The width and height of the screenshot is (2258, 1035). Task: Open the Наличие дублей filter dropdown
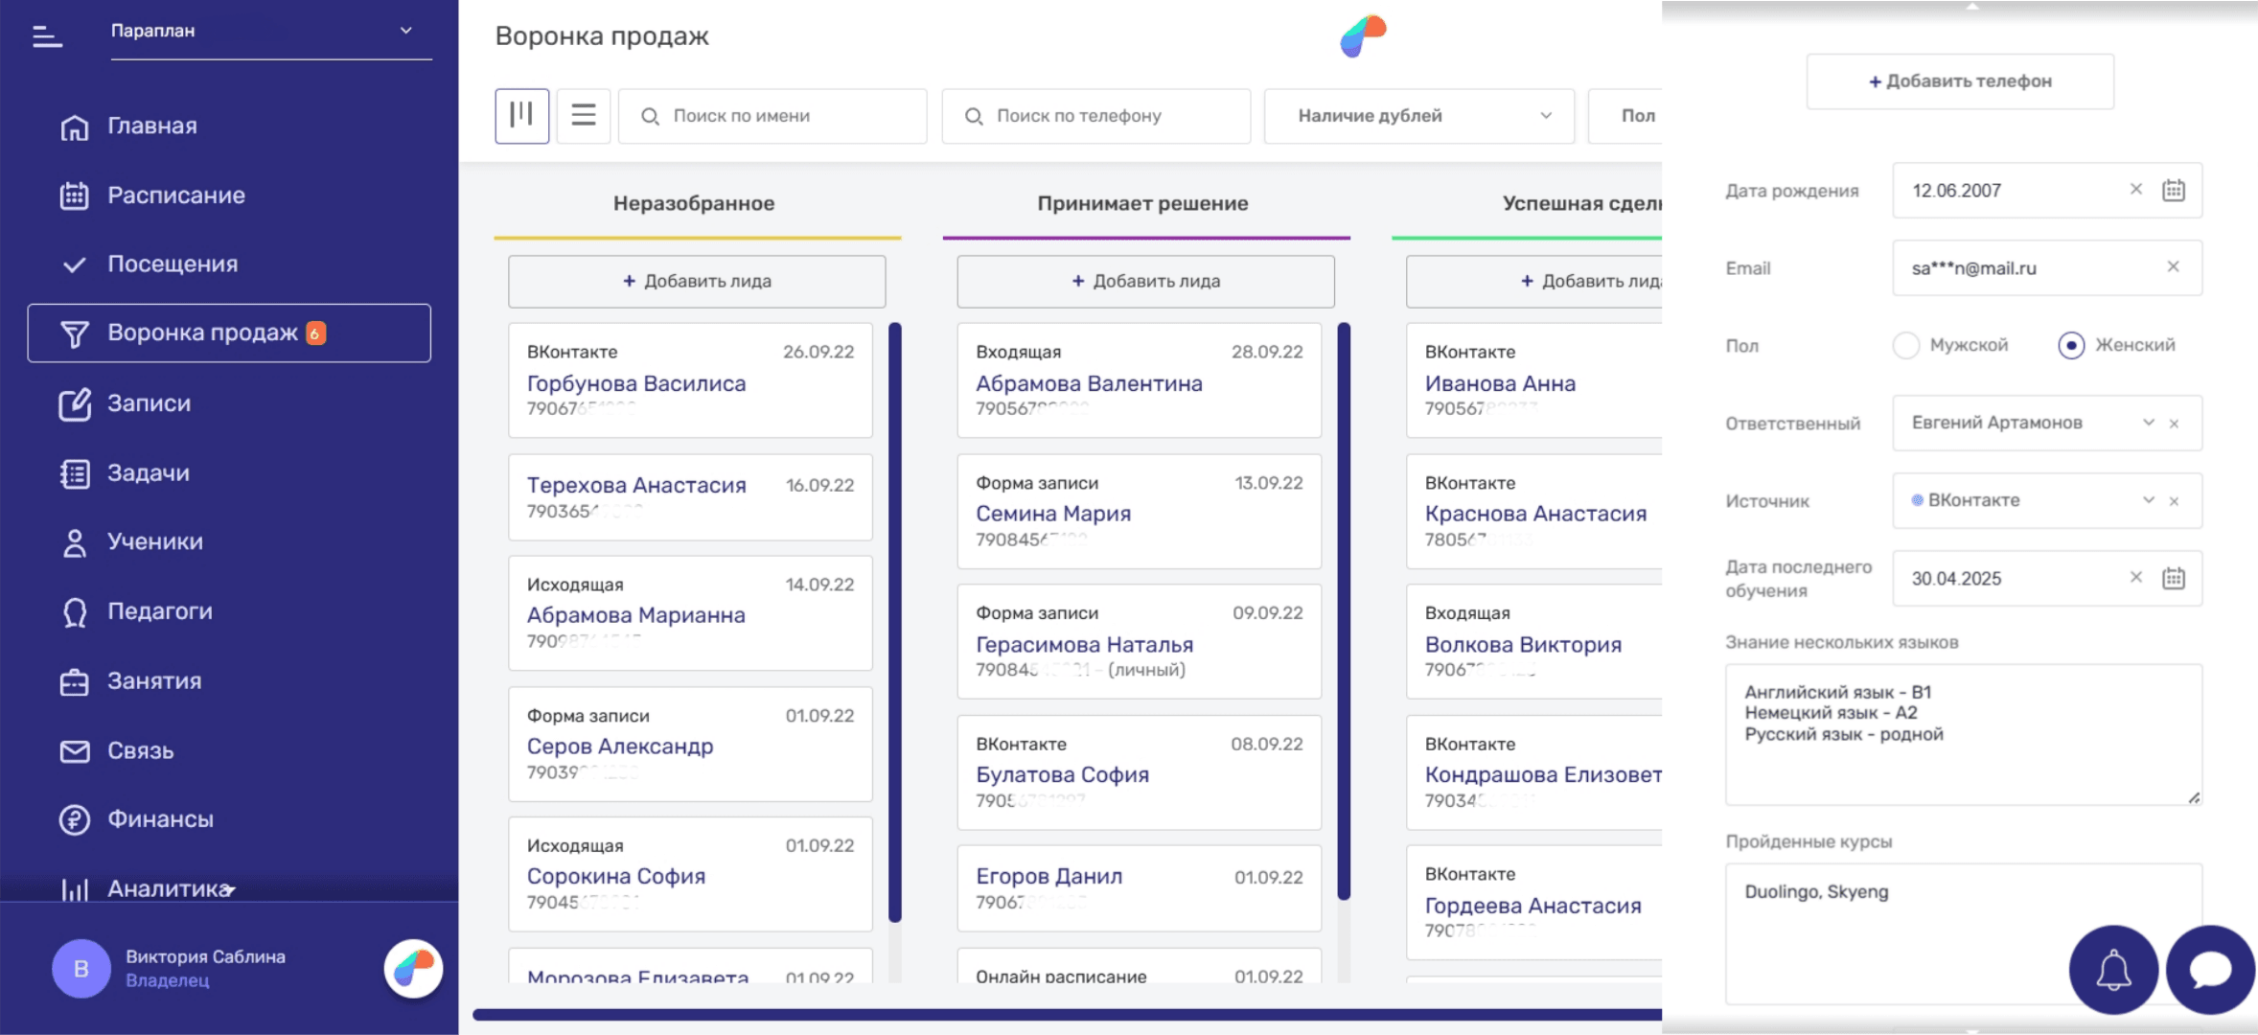pos(1418,116)
